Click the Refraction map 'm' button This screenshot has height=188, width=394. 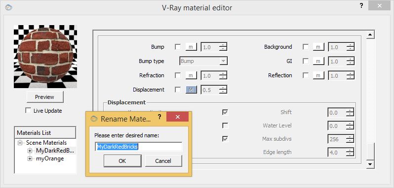(x=191, y=75)
